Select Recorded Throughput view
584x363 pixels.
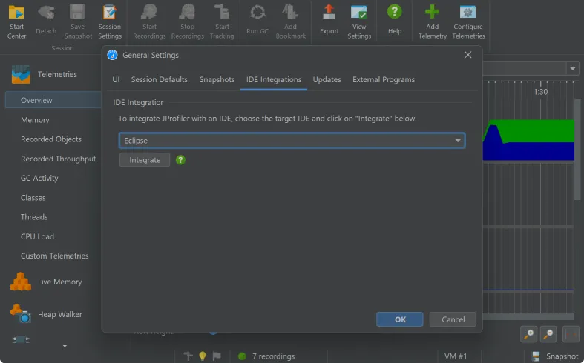tap(59, 159)
